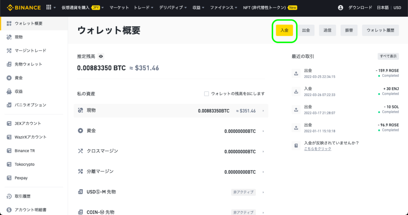Click the 非アクティブ badge for USDⓈ-M 先物
Screen dimensions: 408x215
point(243,192)
